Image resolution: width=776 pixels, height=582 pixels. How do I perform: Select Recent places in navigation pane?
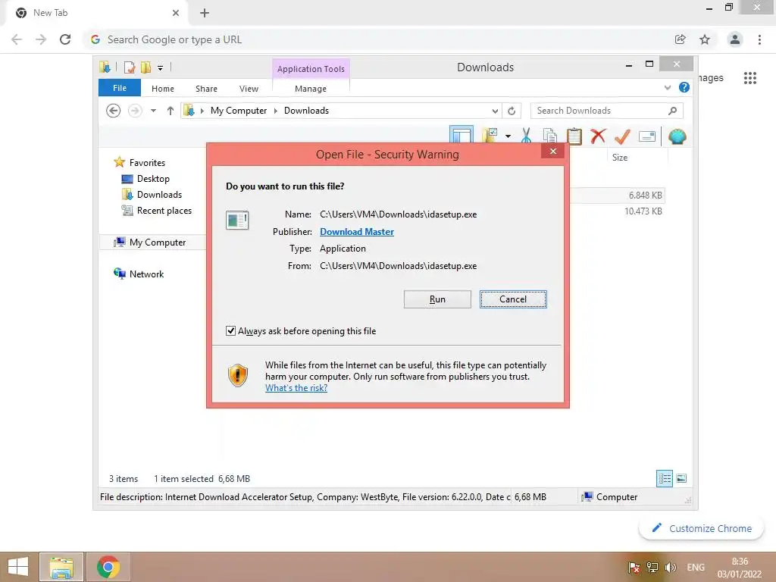click(x=164, y=211)
